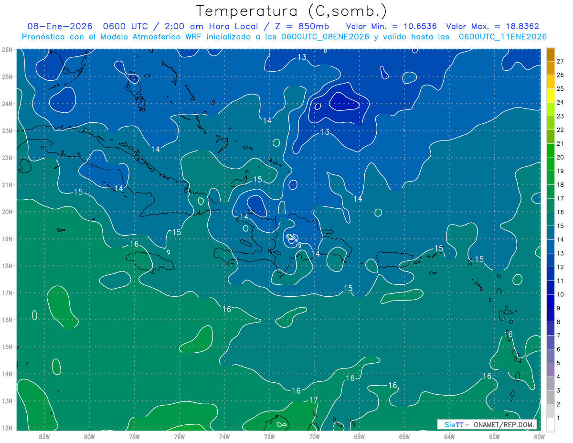Pick the dark blue legend swatch labeled 10
Screen dimensions: 573x443
click(551, 287)
